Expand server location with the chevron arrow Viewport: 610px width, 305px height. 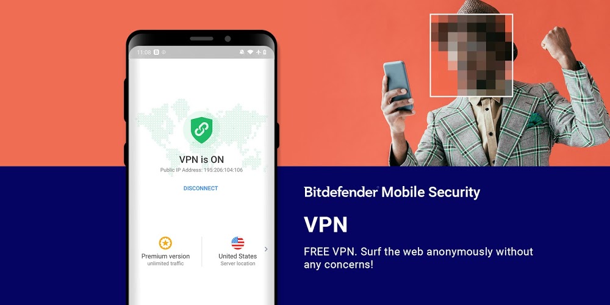pyautogui.click(x=266, y=249)
